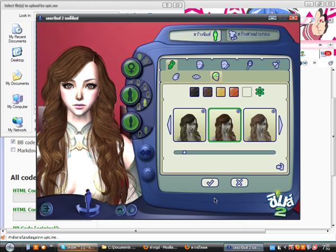This screenshot has height=252, width=336.
Task: Click the round button below the dice
Action: click(148, 174)
